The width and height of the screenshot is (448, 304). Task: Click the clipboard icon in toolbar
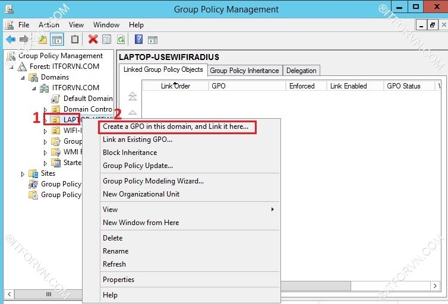coord(75,40)
